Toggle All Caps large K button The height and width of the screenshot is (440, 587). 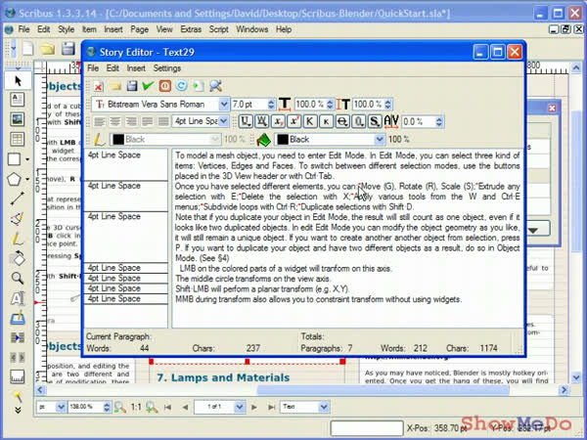click(x=310, y=121)
